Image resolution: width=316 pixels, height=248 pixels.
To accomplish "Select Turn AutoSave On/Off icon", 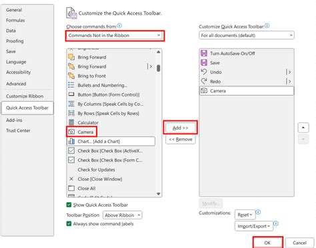I will click(204, 53).
